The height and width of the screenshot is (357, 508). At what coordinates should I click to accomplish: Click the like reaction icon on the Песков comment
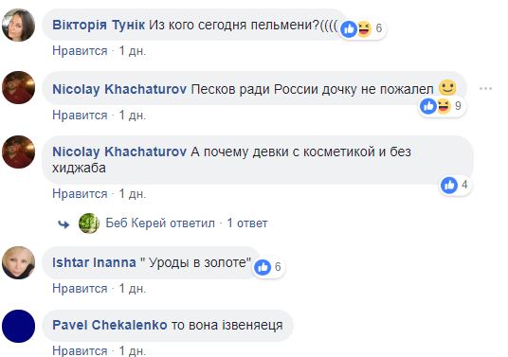pos(428,106)
